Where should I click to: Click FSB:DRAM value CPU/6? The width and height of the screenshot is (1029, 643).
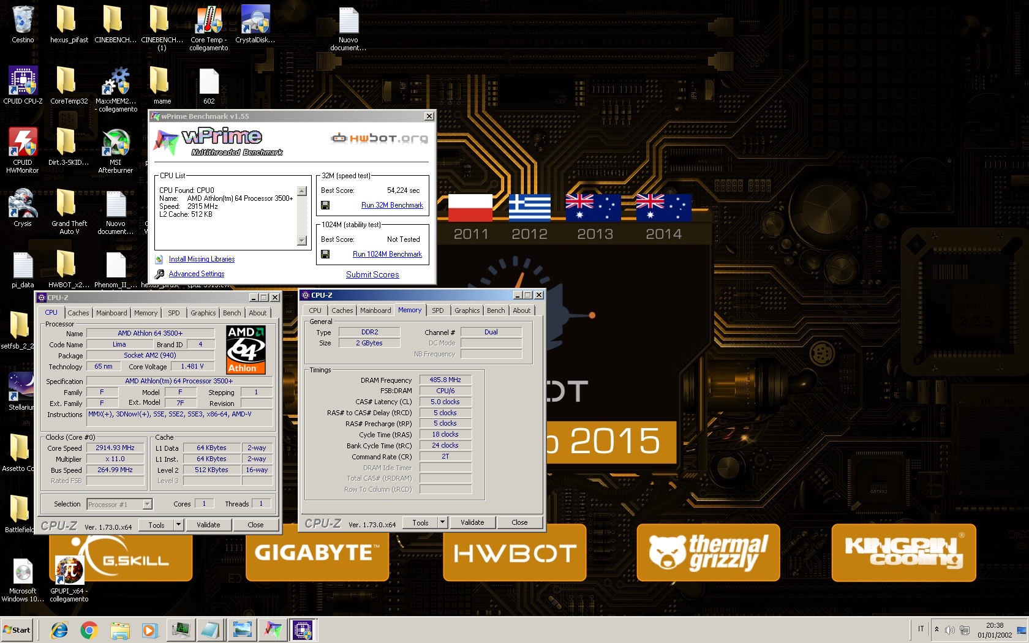point(445,391)
